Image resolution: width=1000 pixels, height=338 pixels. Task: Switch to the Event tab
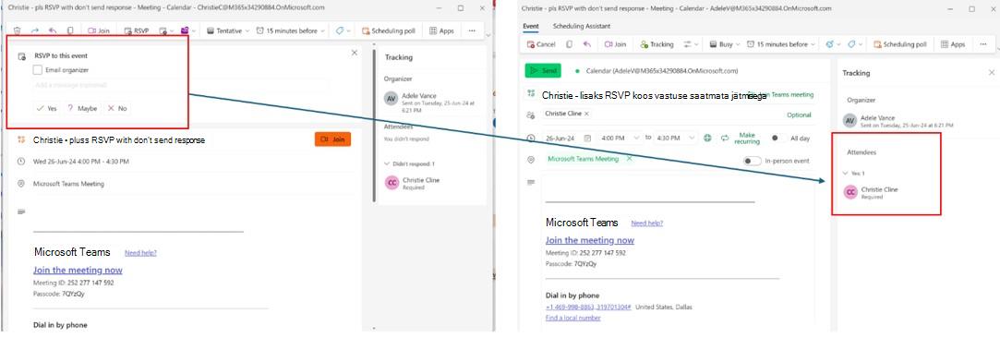pos(531,26)
